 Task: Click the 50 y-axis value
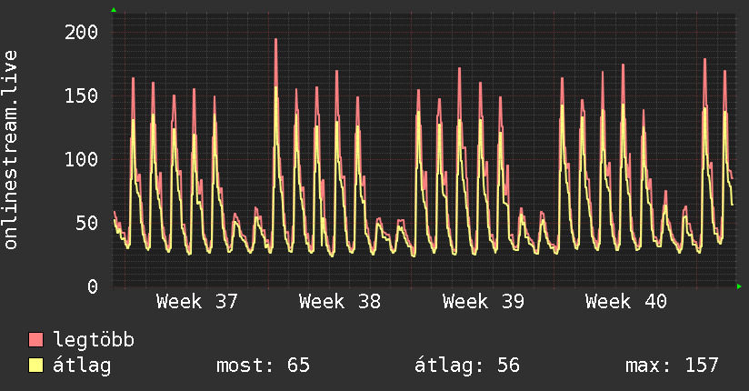coord(87,223)
